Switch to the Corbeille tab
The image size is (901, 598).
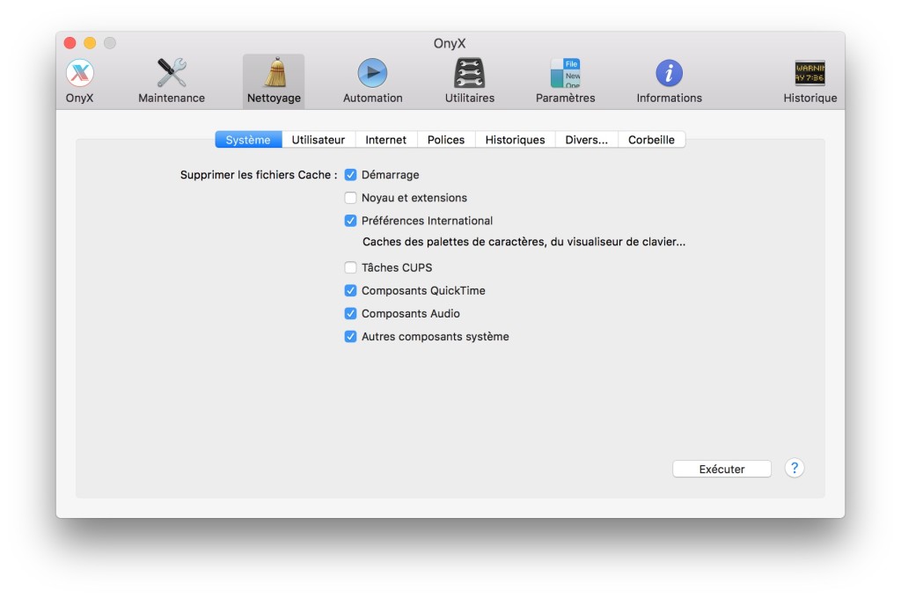(651, 140)
